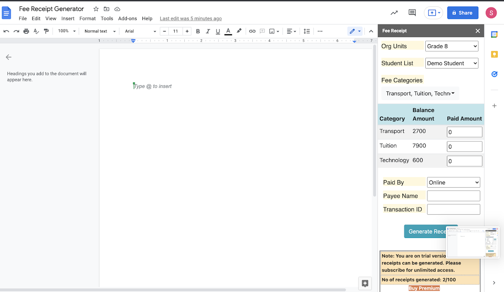Undo the last action
504x292 pixels.
click(x=6, y=31)
